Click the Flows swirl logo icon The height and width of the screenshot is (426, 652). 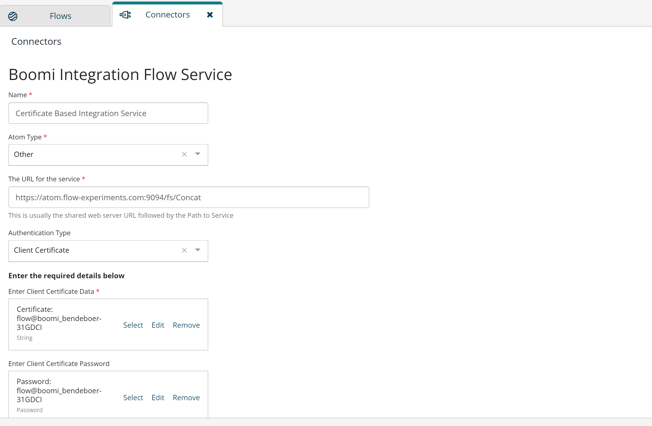(x=12, y=16)
